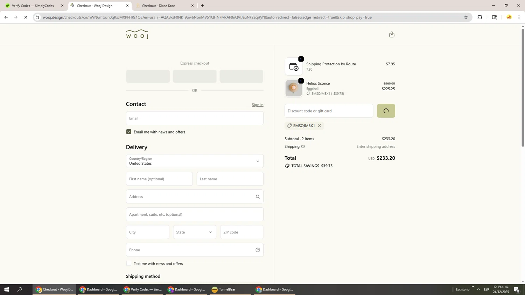Close the Verify Codes — SimplyCodes tab
This screenshot has height=295, width=525.
(62, 6)
